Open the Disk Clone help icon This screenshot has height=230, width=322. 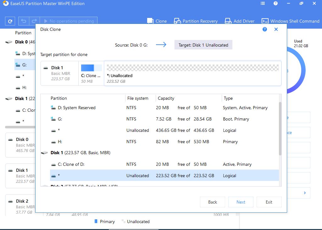264,29
